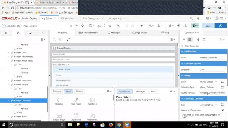Open the Help tab
Screen dimensions: 228x128
(165, 33)
